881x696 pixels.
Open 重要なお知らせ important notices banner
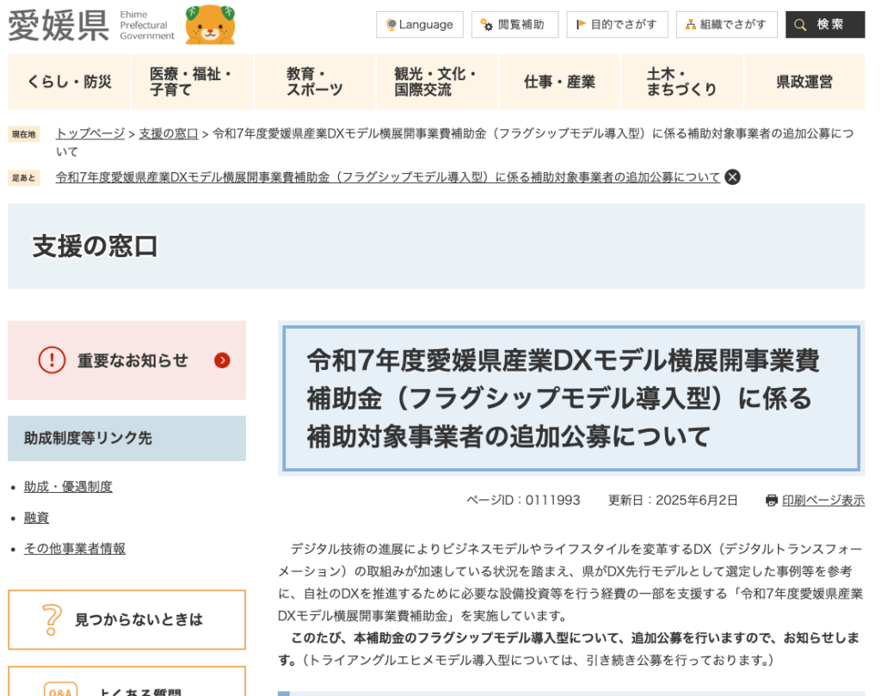[x=126, y=360]
